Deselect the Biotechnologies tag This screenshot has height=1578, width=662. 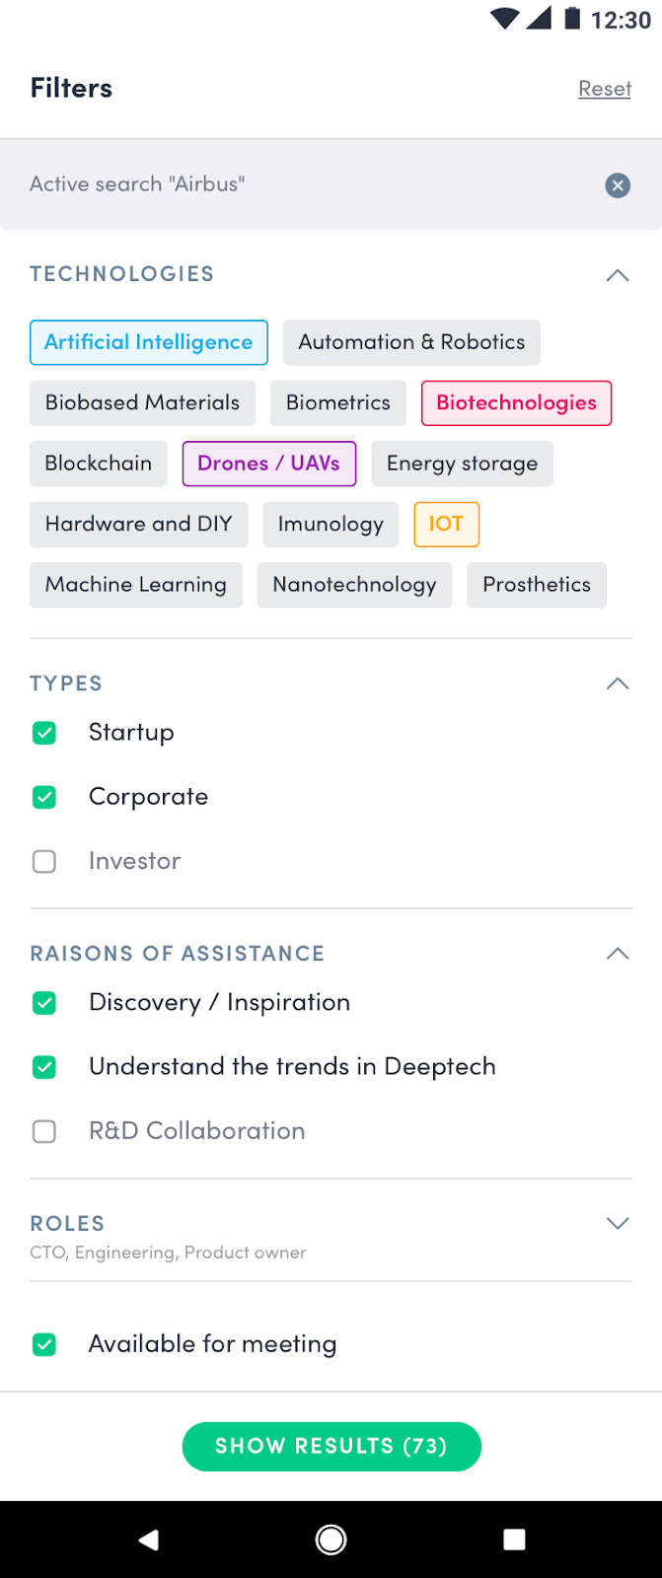(x=516, y=403)
